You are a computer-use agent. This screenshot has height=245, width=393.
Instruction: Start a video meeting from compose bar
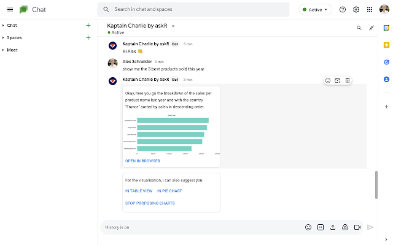point(357,227)
